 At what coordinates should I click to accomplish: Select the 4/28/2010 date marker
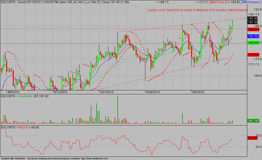pyautogui.click(x=153, y=92)
